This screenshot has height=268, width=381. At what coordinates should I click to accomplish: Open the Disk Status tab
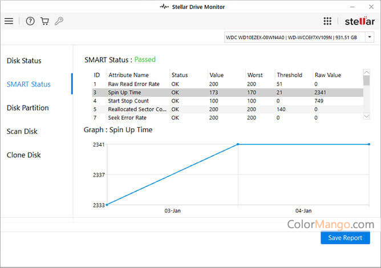click(24, 60)
